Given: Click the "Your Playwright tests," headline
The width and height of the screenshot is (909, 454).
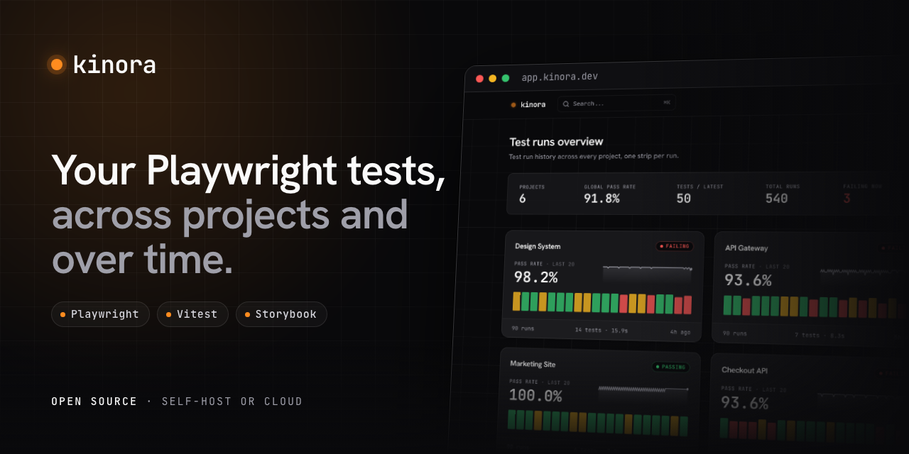Looking at the screenshot, I should click(x=249, y=171).
